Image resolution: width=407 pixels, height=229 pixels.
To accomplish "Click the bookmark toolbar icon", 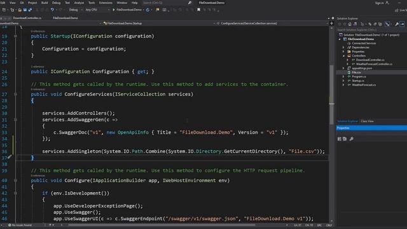I will tap(198, 10).
